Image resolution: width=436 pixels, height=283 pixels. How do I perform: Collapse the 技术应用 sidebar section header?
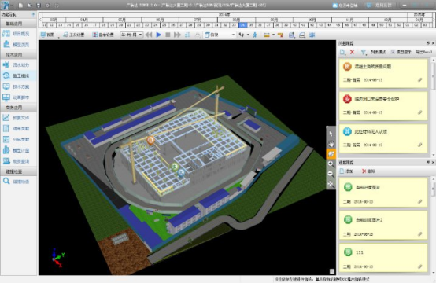18,55
